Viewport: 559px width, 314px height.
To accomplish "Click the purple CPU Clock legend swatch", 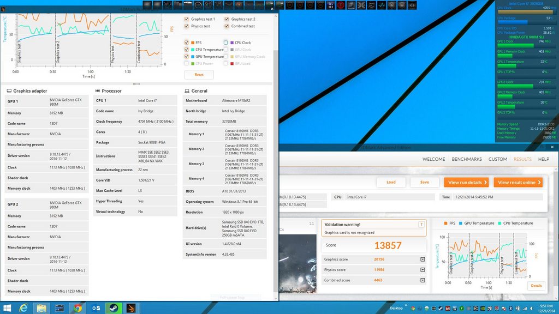I will click(x=232, y=43).
